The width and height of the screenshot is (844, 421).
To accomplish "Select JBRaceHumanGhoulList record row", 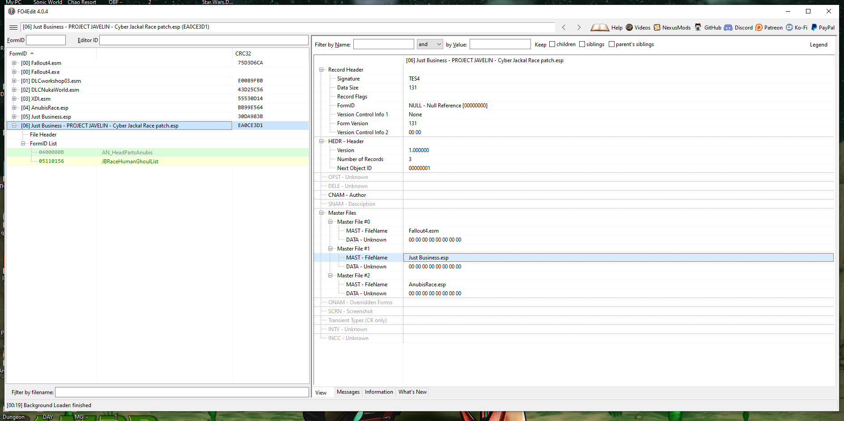I will pos(157,162).
